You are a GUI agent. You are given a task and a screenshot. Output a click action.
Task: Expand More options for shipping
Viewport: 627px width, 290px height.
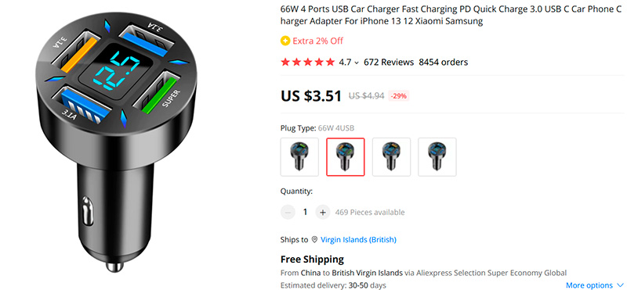pos(593,285)
